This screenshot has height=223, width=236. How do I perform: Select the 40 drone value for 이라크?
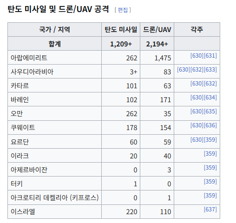167,156
